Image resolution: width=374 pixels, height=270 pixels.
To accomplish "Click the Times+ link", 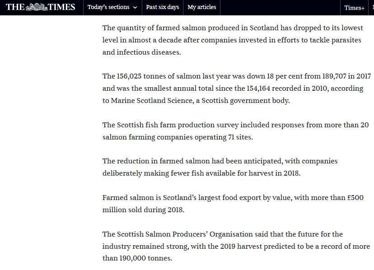I will (354, 7).
